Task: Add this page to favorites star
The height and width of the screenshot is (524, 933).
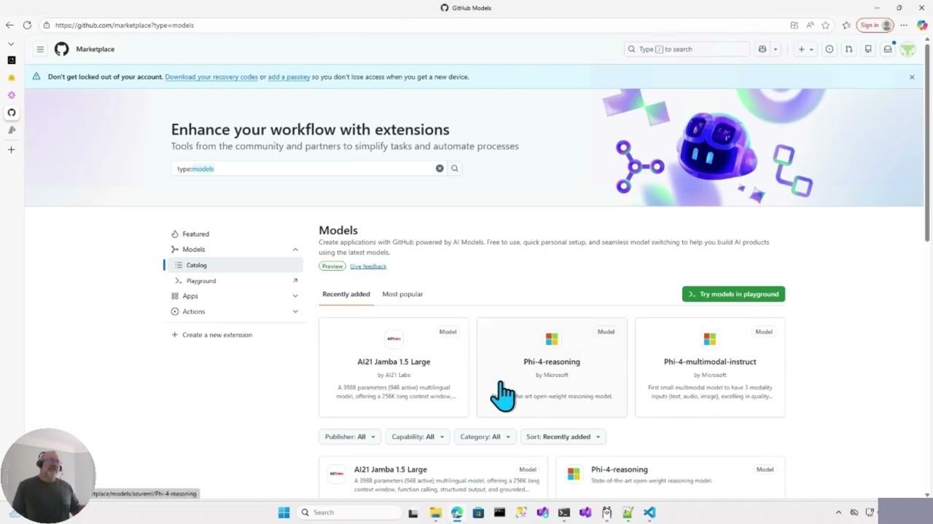Action: [x=826, y=25]
